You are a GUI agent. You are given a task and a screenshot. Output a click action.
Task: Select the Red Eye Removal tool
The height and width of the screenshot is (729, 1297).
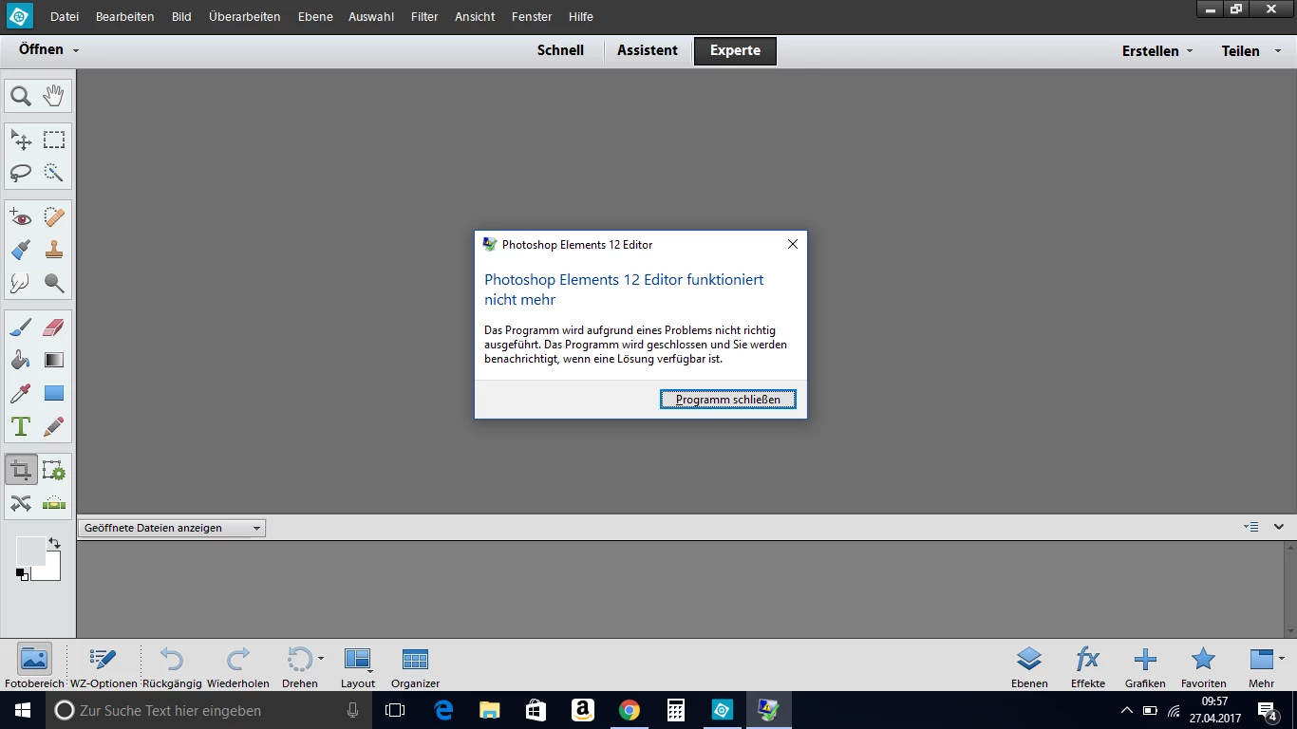pyautogui.click(x=21, y=217)
